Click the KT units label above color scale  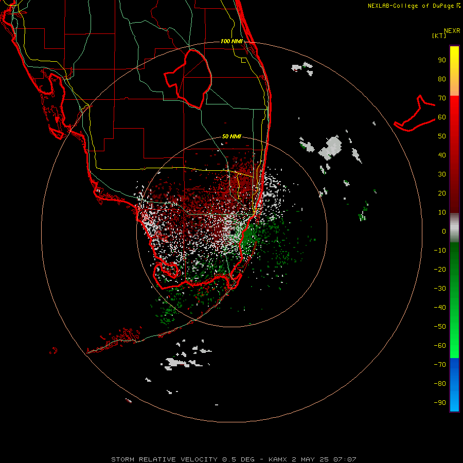coord(439,35)
